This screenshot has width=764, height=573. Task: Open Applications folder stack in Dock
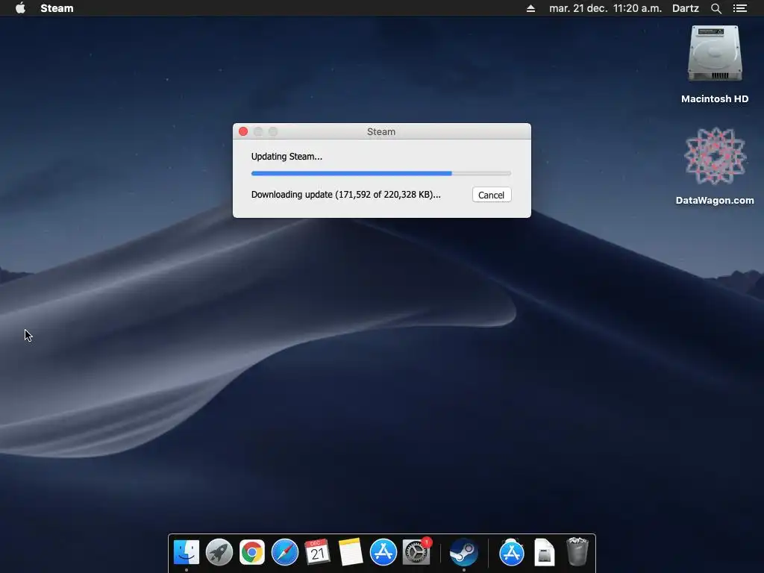coord(511,553)
